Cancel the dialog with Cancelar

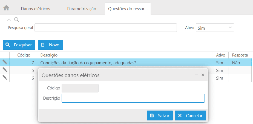190,115
